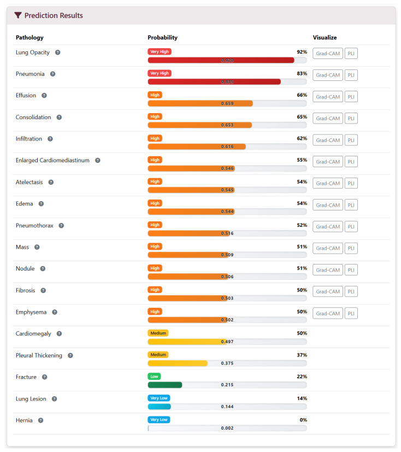401x452 pixels.
Task: Click the help icon next to Effusion
Action: 44,96
